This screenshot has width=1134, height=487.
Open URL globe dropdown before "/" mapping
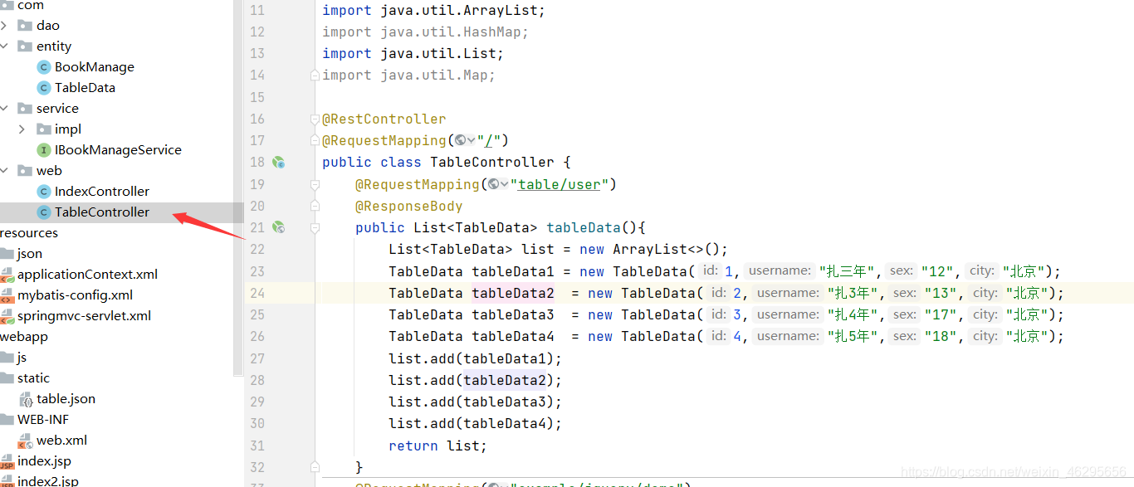[x=464, y=141]
